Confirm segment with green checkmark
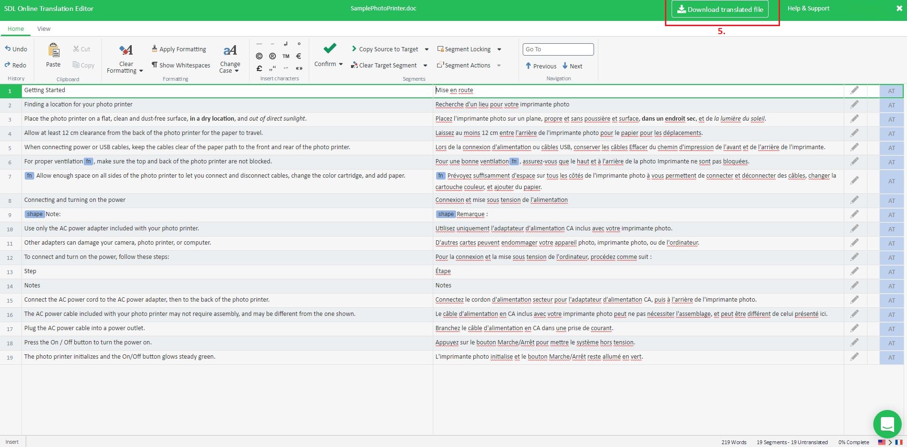The width and height of the screenshot is (907, 447). click(x=330, y=48)
